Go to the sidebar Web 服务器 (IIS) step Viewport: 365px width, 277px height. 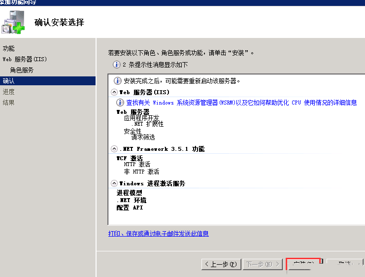(25, 59)
